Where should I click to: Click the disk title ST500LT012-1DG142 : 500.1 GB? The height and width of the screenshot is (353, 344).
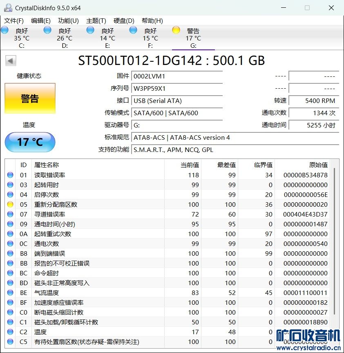171,60
